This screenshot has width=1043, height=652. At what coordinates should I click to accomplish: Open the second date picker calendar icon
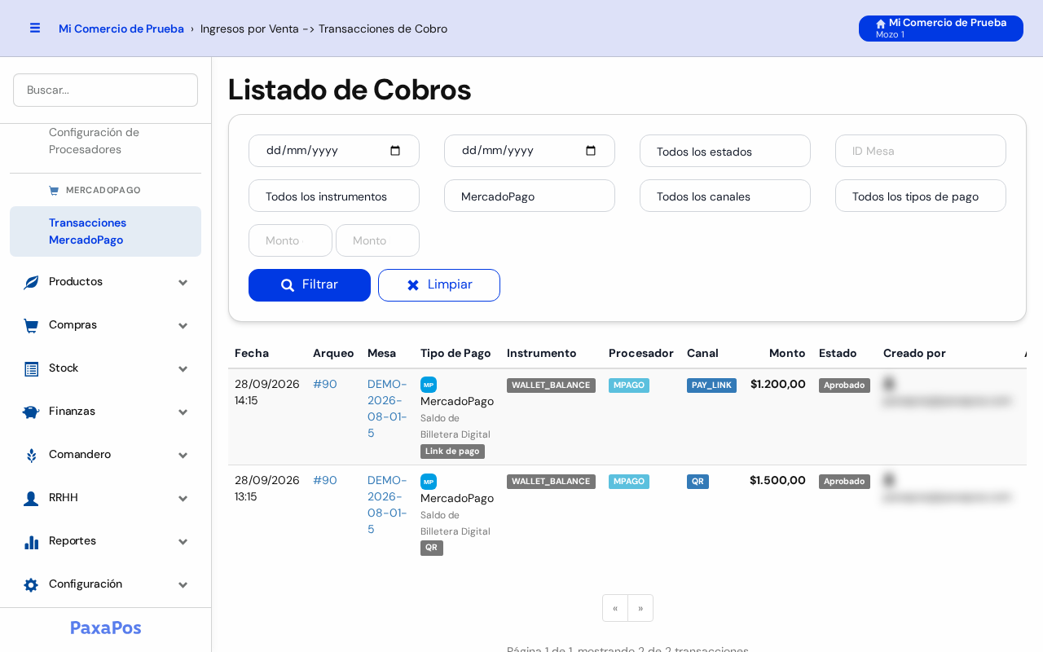[x=591, y=151]
